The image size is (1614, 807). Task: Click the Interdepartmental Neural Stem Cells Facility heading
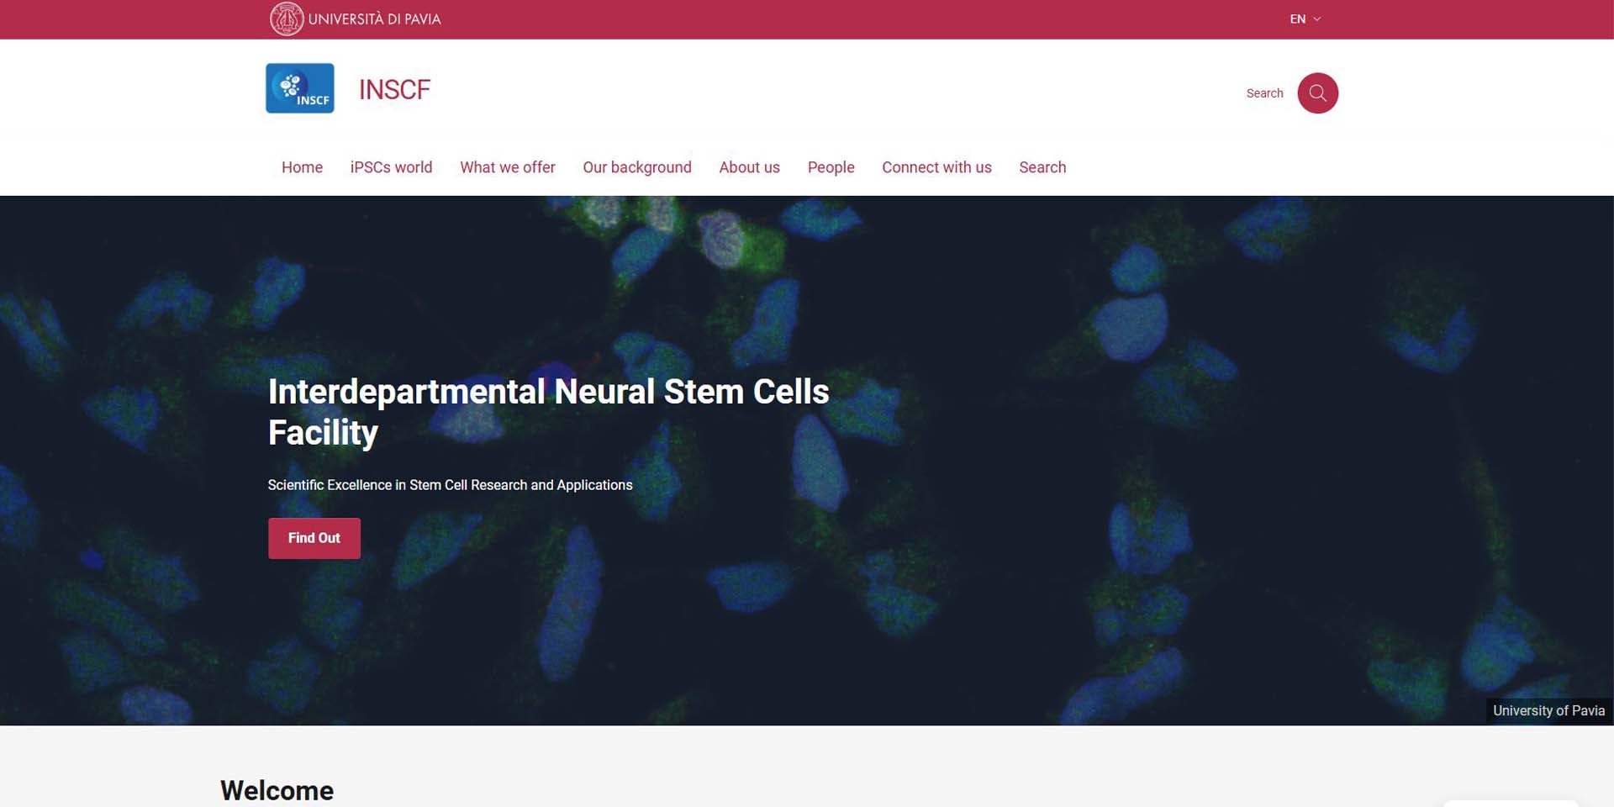click(548, 412)
